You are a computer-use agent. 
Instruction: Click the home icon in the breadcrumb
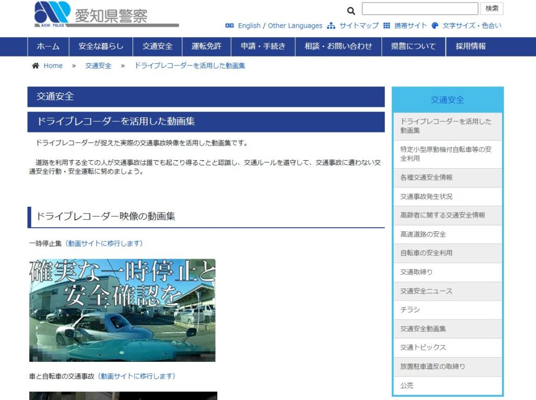(36, 65)
